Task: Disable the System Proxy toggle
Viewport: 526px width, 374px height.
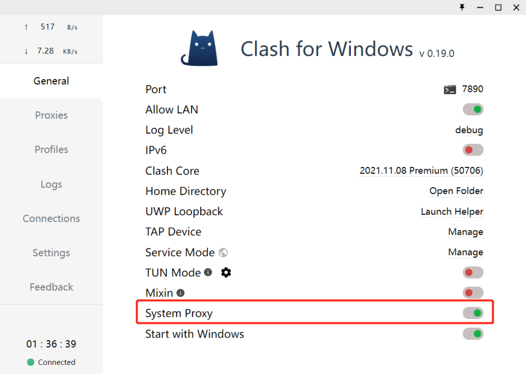Action: click(473, 313)
